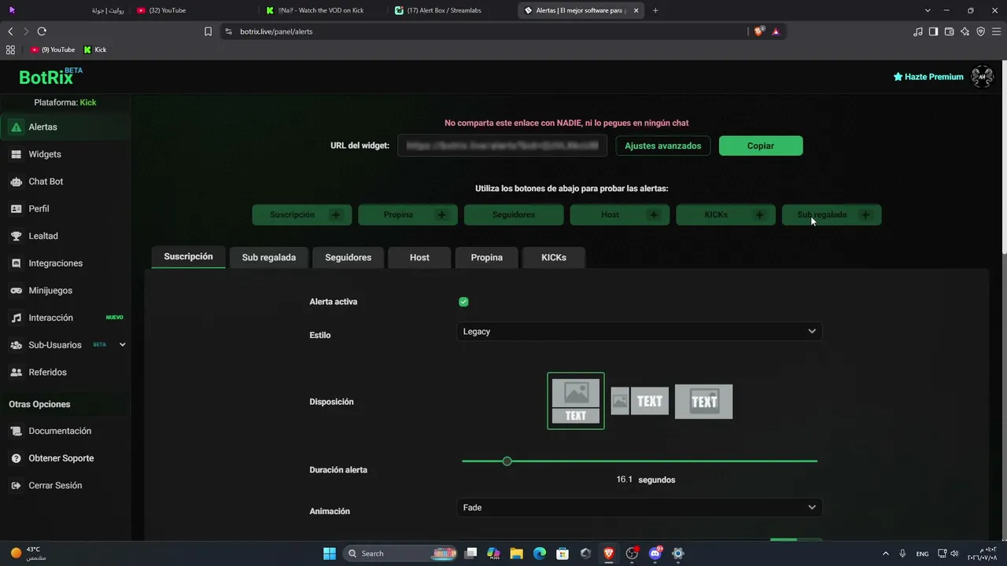
Task: Open the user profile avatar
Action: [982, 76]
